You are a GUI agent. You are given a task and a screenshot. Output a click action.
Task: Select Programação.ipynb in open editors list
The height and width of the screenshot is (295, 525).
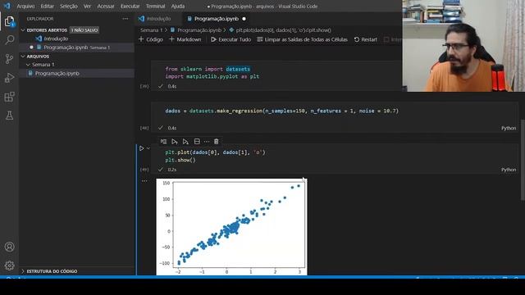click(x=76, y=48)
